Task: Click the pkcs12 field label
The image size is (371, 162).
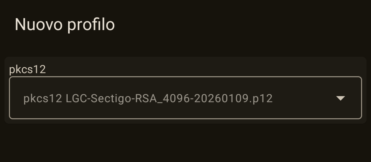Action: (x=27, y=70)
